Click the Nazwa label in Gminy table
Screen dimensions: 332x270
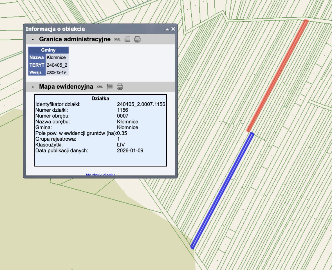point(37,57)
